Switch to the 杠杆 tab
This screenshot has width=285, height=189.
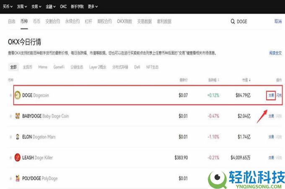(88, 21)
